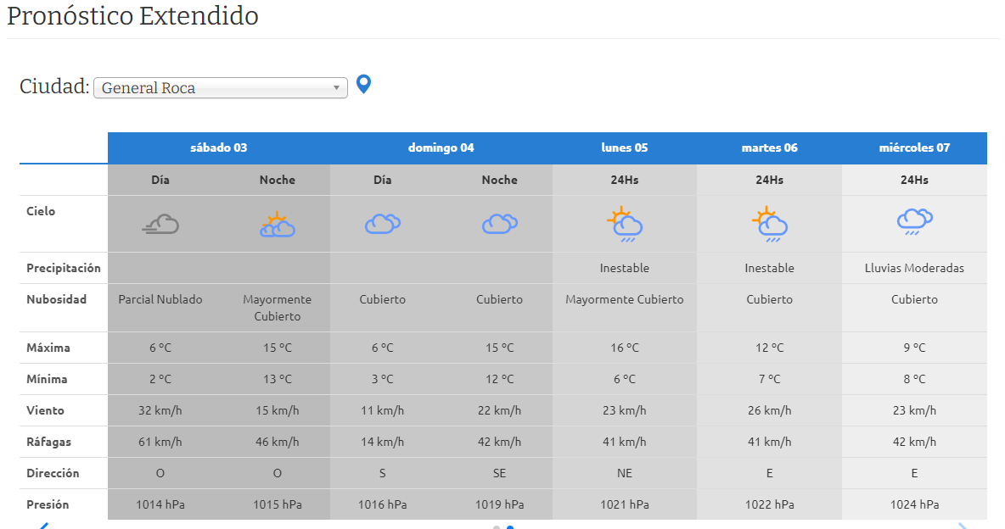Image resolution: width=1005 pixels, height=529 pixels.
Task: Click the blue location pin icon
Action: [363, 84]
